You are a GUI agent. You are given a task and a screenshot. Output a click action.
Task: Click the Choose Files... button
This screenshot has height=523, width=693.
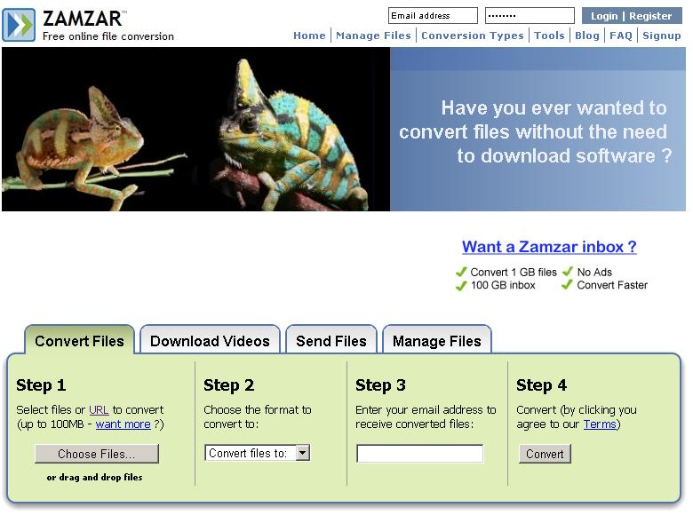[x=96, y=454]
